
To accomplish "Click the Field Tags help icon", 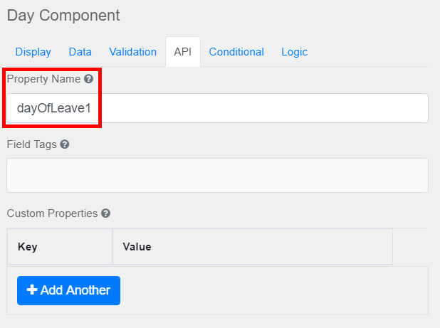I will click(x=65, y=144).
